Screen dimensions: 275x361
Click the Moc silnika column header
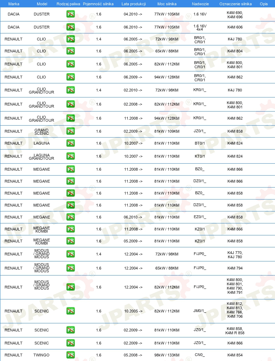(x=167, y=4)
